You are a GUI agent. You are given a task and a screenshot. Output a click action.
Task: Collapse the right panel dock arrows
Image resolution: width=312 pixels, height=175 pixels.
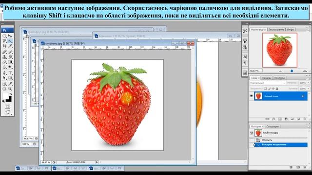coord(310,23)
